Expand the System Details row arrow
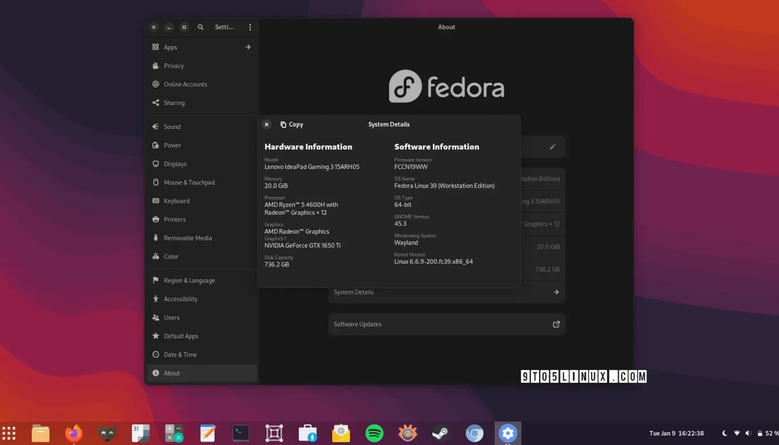Viewport: 779px width, 445px height. (555, 292)
